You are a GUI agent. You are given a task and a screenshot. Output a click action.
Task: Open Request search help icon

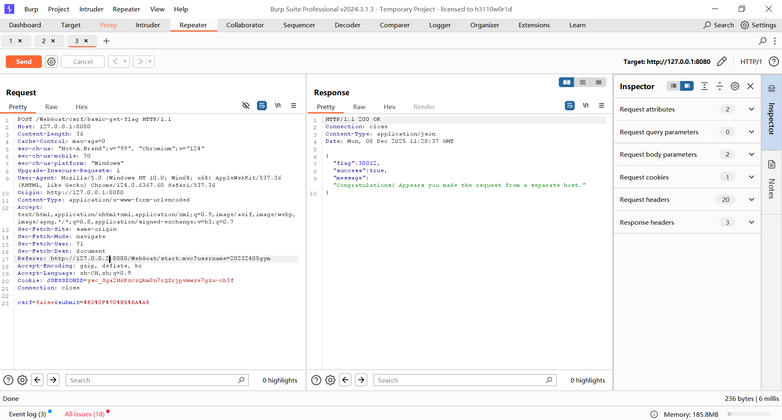(8, 380)
